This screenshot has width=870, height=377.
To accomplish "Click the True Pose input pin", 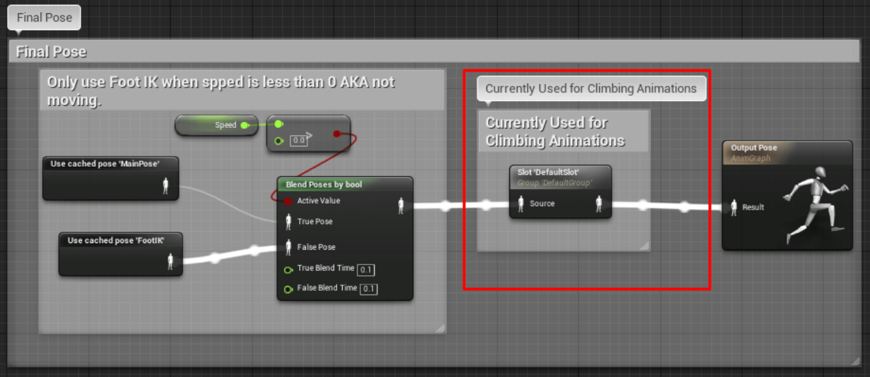I will (288, 222).
